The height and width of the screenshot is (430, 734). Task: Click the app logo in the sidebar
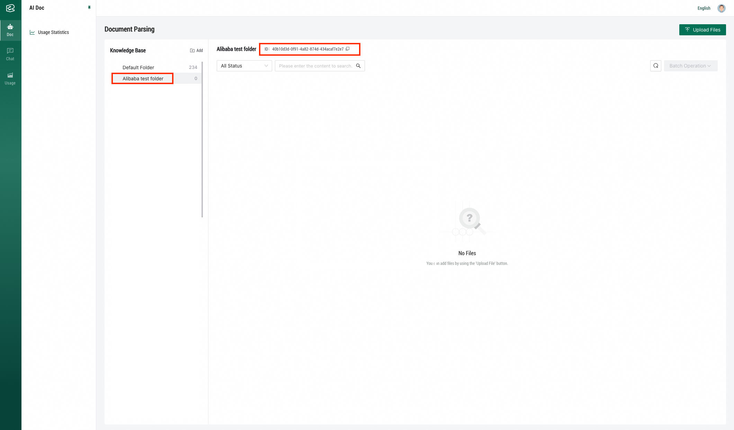pyautogui.click(x=10, y=8)
